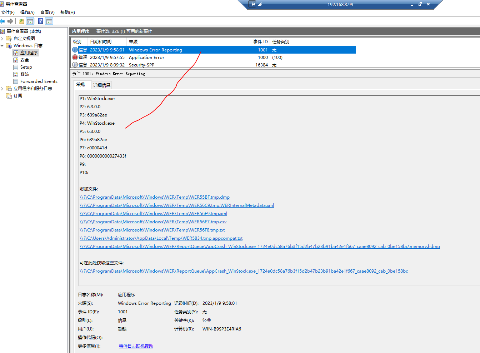Viewport: 480px width, 353px height.
Task: Click the Forwarded Events log icon
Action: coord(16,81)
